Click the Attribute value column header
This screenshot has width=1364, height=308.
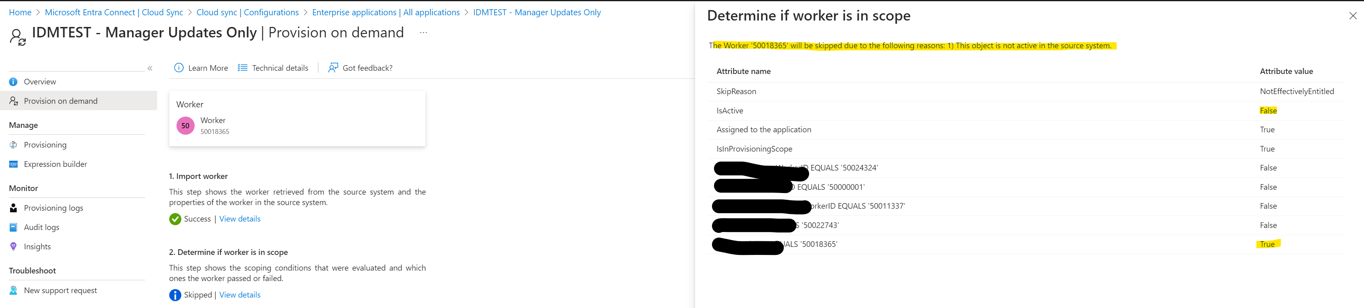tap(1286, 71)
